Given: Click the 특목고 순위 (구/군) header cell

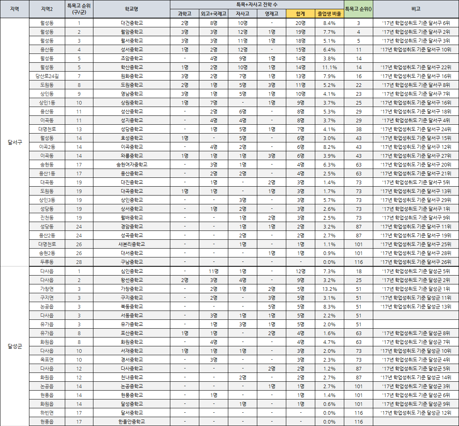Looking at the screenshot, I should point(79,9).
